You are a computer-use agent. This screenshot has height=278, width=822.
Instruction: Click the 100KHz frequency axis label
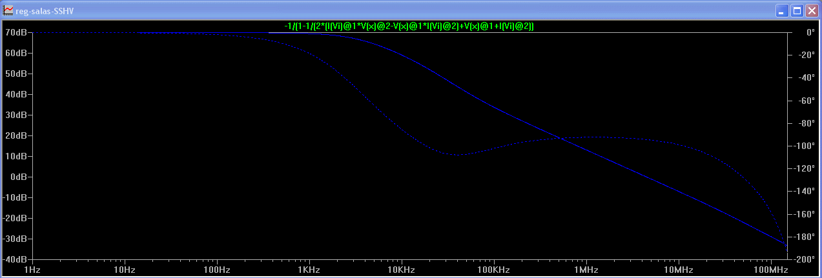click(493, 270)
